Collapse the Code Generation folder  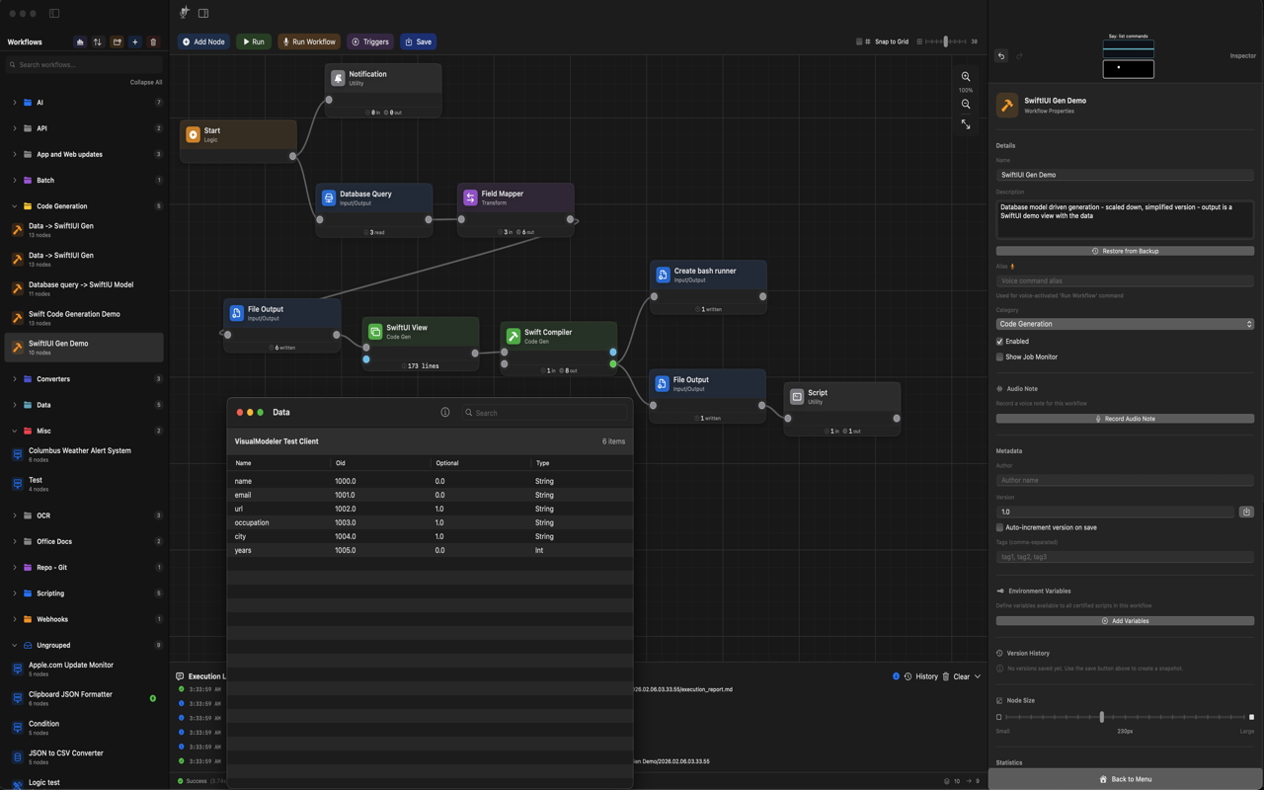click(15, 206)
